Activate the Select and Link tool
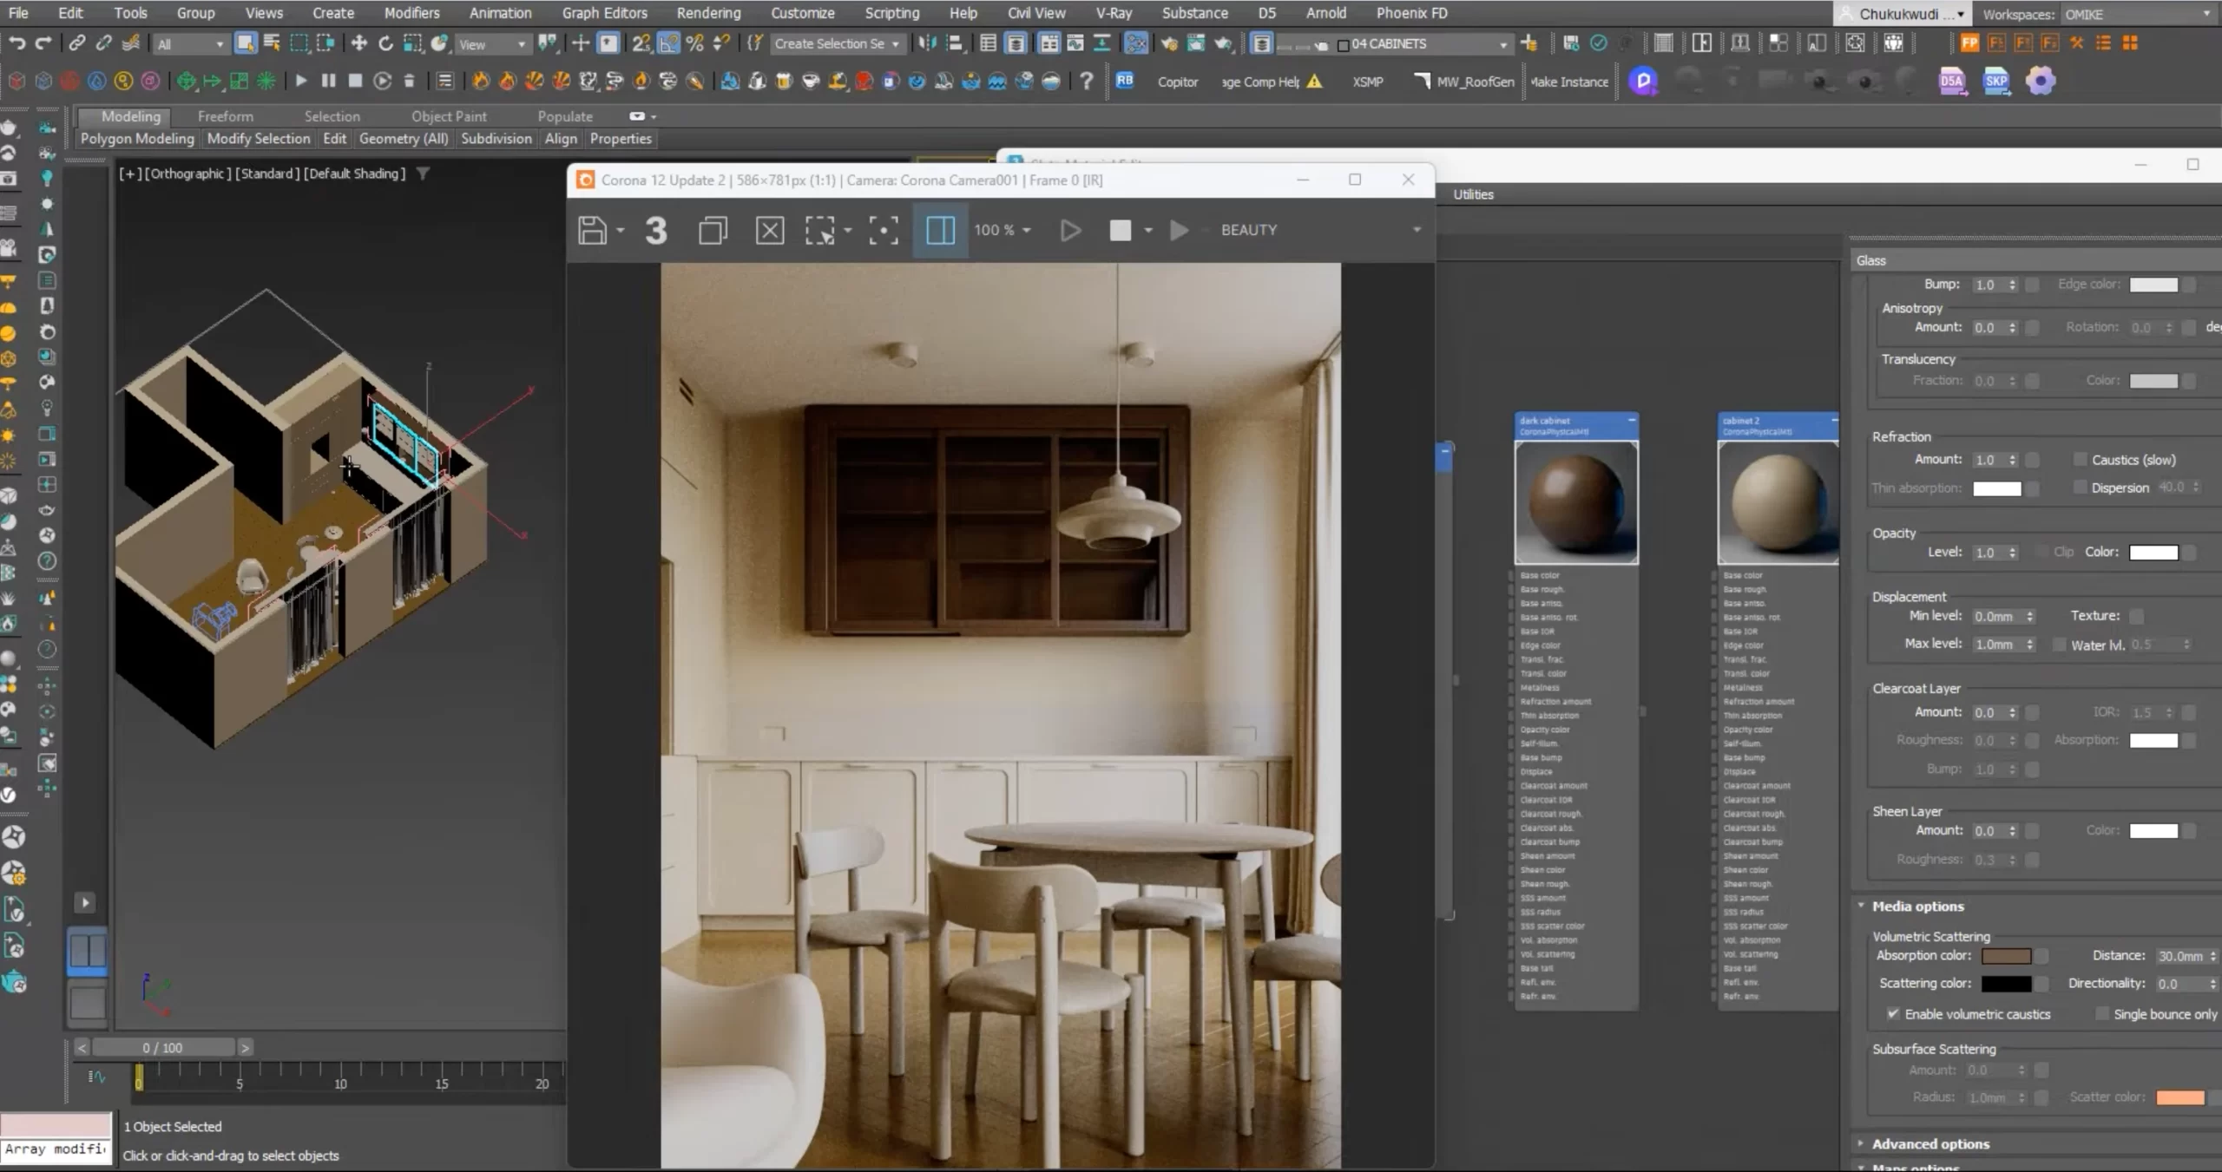The width and height of the screenshot is (2222, 1172). [x=77, y=43]
